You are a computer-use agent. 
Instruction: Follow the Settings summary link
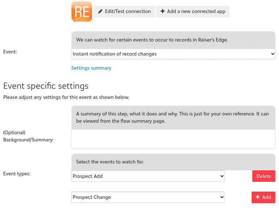tap(91, 68)
